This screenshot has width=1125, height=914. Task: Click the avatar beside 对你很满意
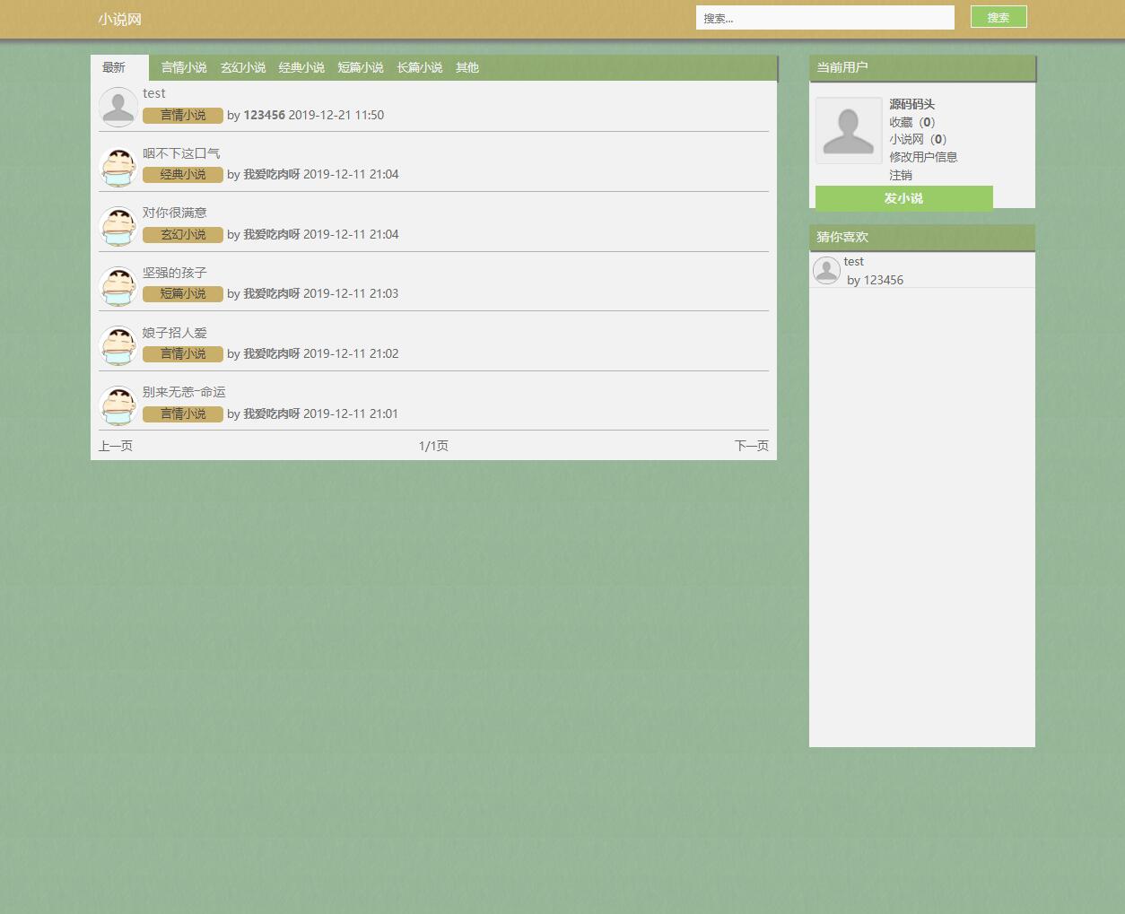point(118,226)
